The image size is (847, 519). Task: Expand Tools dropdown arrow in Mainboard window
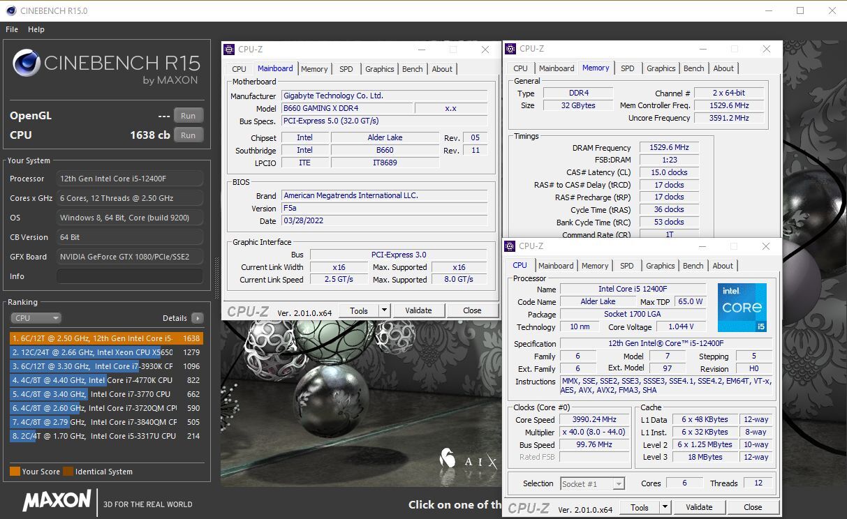384,310
